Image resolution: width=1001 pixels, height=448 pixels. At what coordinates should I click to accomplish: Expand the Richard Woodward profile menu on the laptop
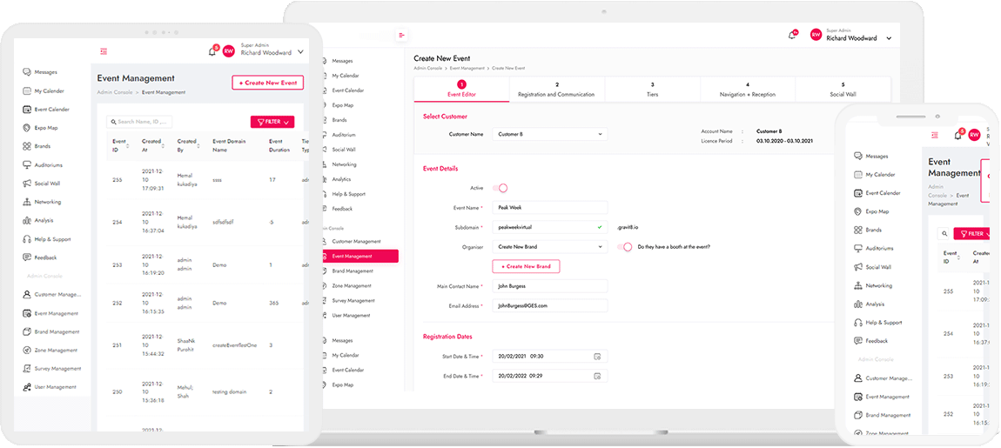pyautogui.click(x=889, y=38)
